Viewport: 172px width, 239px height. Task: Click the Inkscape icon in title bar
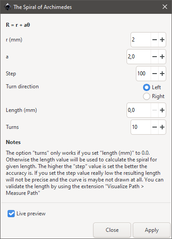coord(8,7)
